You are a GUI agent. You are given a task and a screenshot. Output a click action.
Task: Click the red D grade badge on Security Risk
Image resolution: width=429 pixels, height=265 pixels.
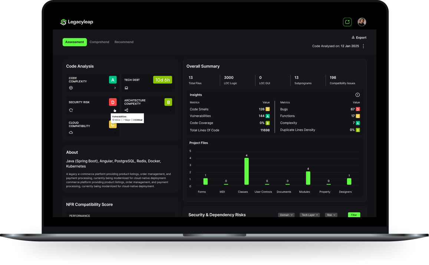(x=113, y=102)
